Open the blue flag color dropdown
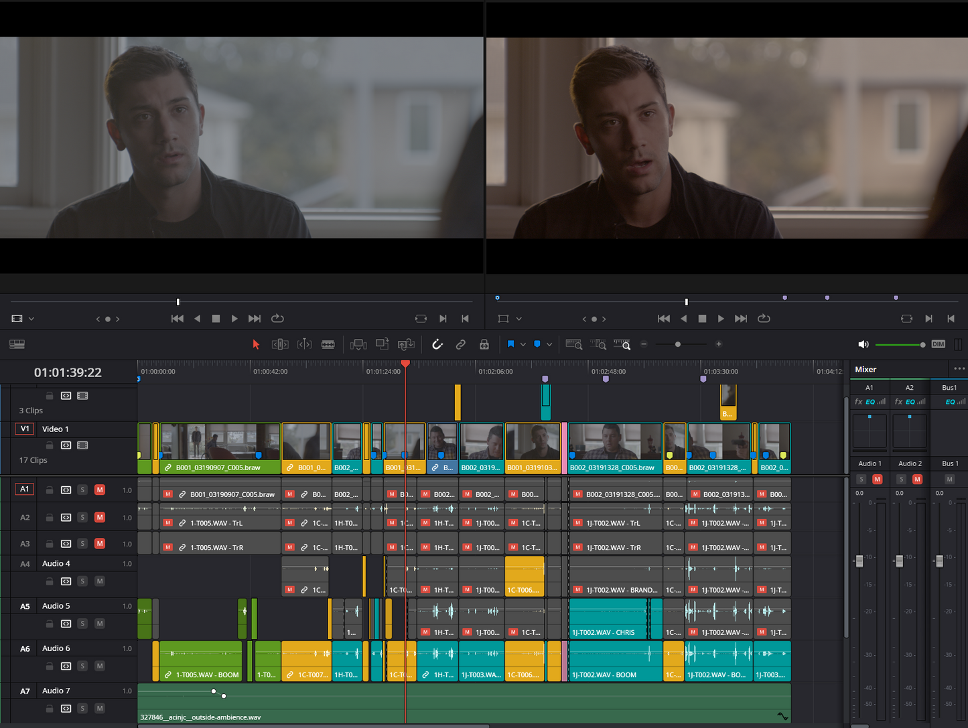The image size is (968, 728). click(523, 344)
